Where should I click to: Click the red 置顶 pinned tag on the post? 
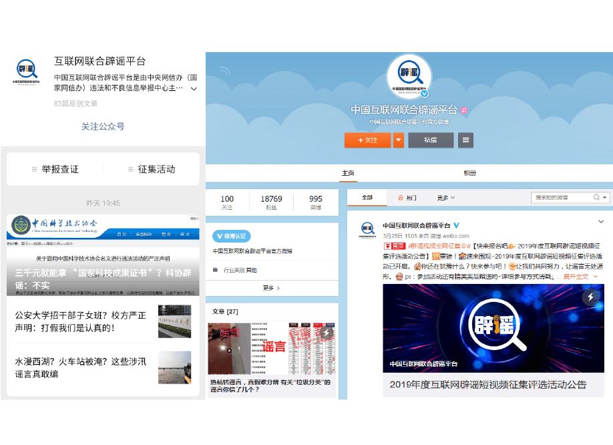pos(394,246)
